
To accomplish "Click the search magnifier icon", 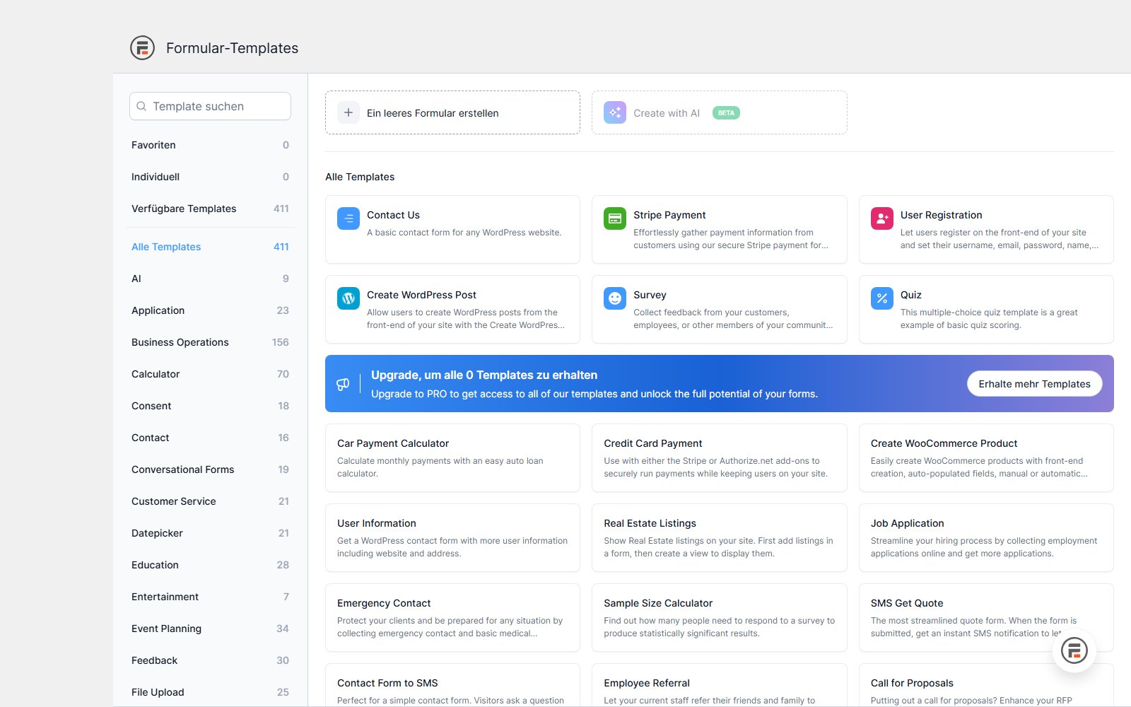I will 141,106.
